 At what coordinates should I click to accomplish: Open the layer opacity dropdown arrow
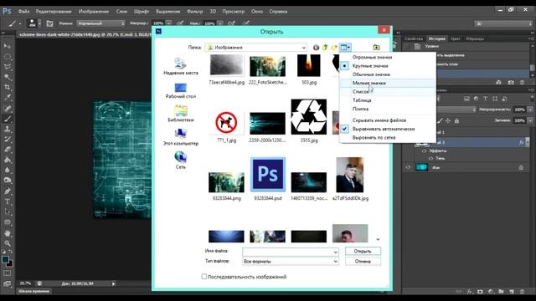530,110
